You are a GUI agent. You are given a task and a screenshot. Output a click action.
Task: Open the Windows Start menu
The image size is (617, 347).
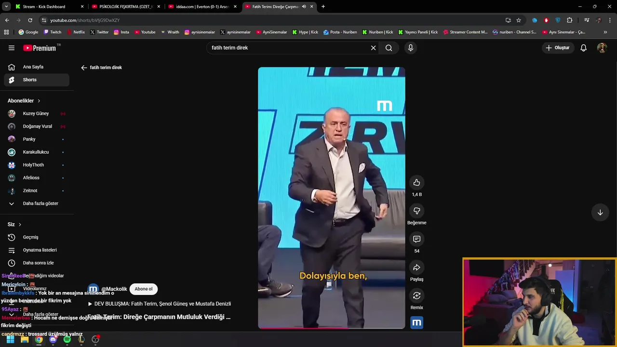click(x=10, y=339)
